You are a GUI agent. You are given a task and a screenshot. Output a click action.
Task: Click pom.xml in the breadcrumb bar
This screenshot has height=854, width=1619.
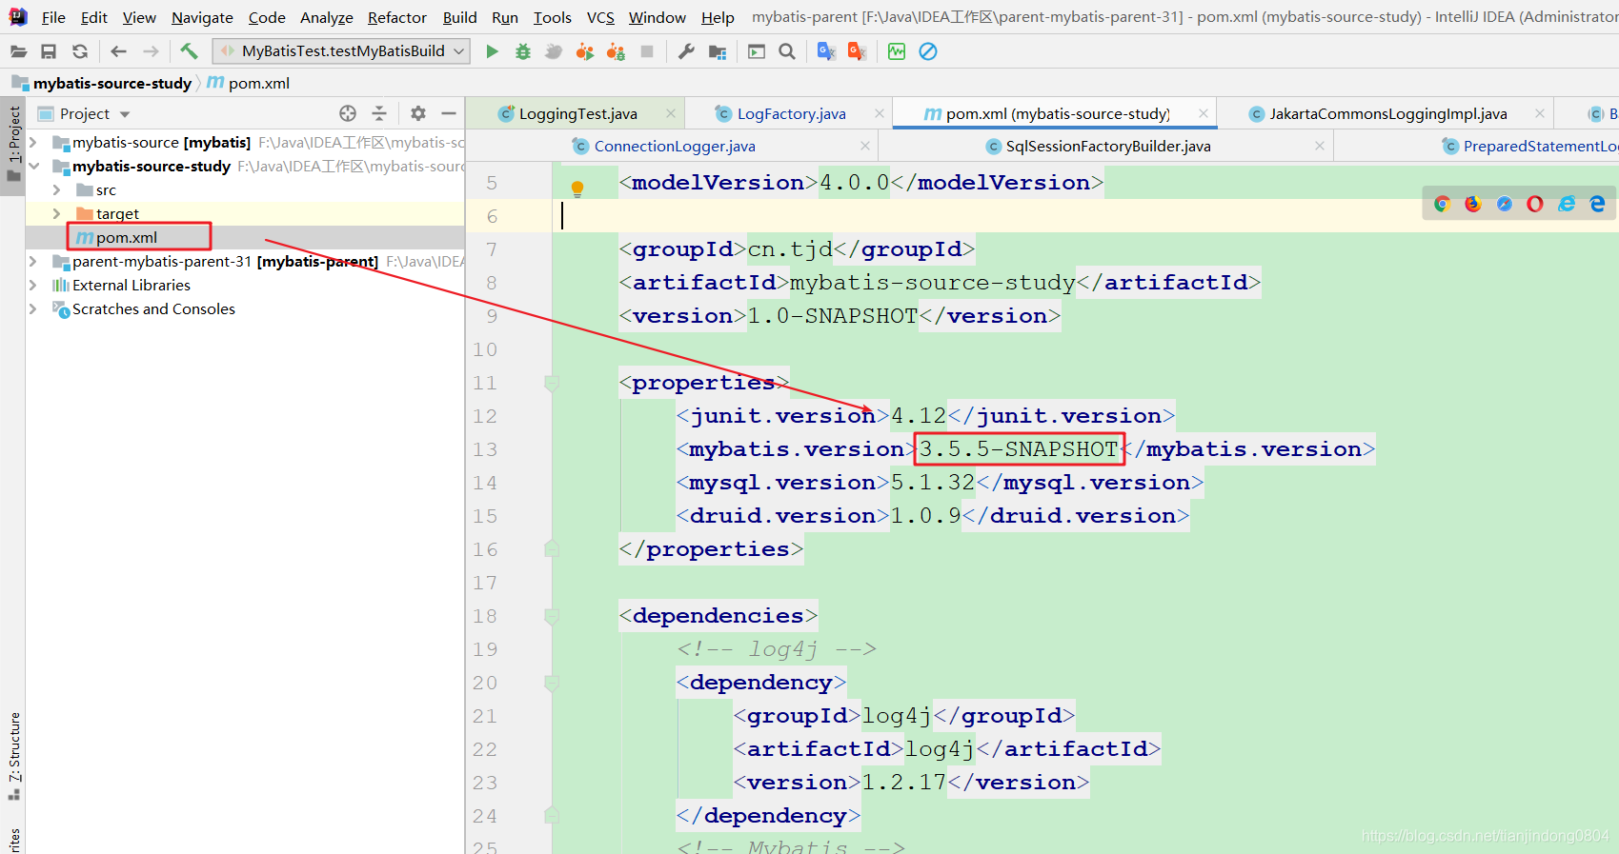(259, 83)
